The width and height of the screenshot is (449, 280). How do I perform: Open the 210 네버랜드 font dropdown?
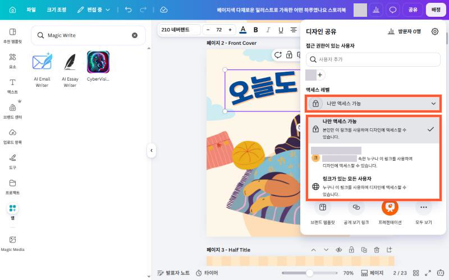[180, 30]
